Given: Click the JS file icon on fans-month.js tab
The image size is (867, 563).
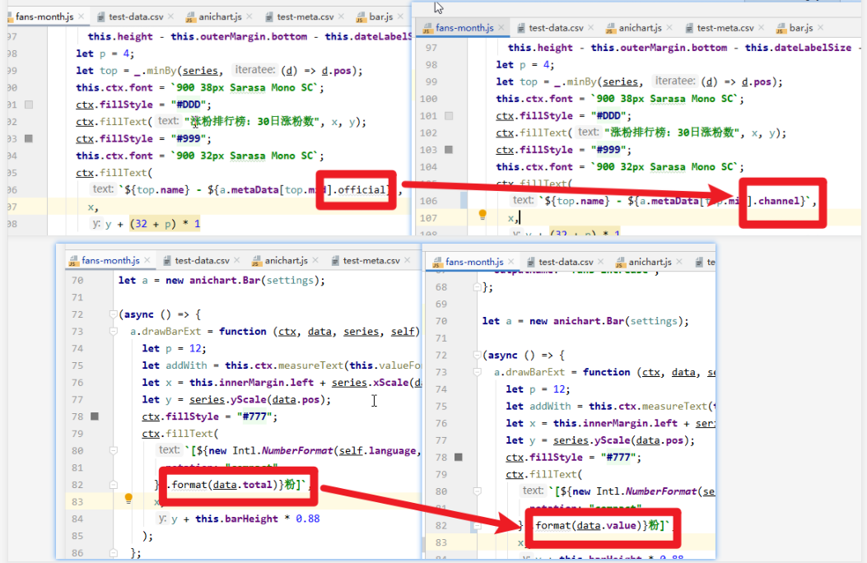Looking at the screenshot, I should pyautogui.click(x=9, y=16).
